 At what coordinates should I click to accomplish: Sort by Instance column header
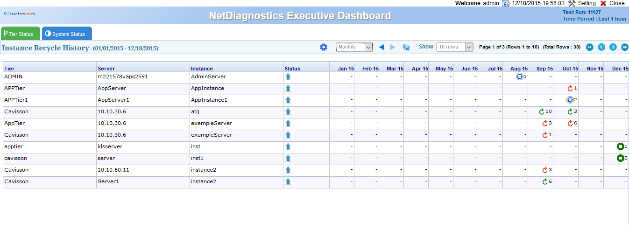pyautogui.click(x=202, y=69)
